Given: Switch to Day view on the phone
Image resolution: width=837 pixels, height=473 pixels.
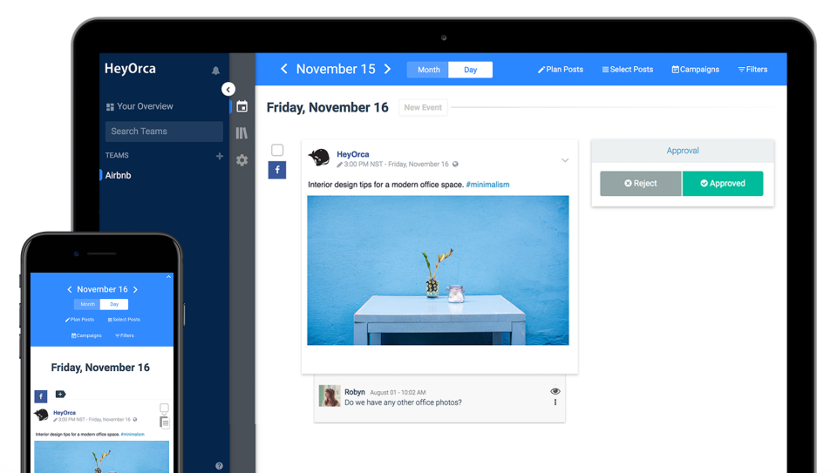Looking at the screenshot, I should coord(114,305).
